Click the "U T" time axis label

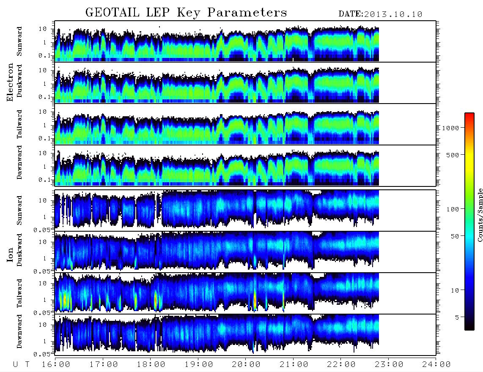click(21, 365)
